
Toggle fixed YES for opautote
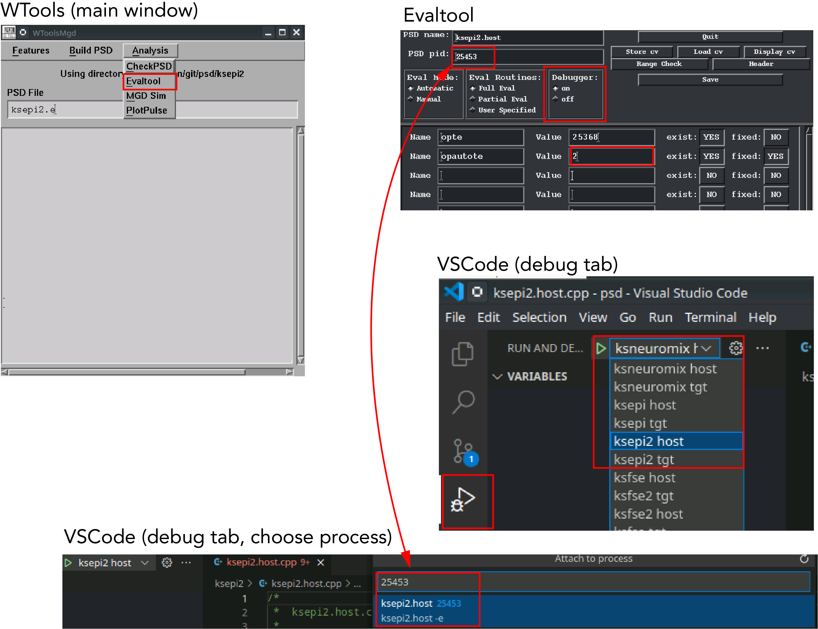[776, 156]
